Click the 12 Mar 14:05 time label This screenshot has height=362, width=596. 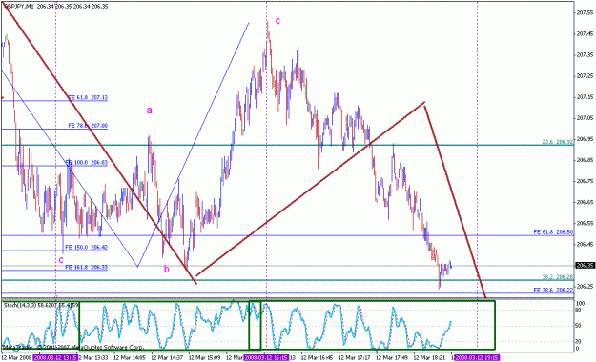pos(130,358)
